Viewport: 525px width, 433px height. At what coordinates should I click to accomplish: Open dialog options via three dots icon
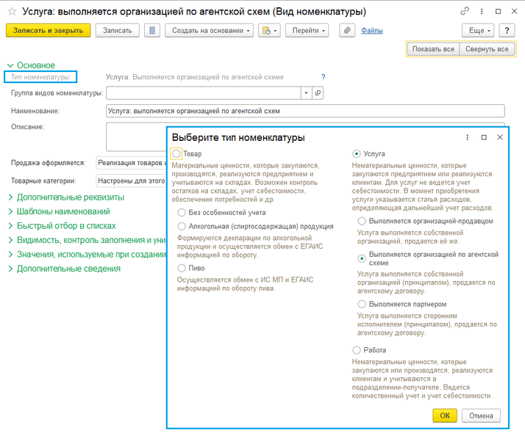click(468, 137)
